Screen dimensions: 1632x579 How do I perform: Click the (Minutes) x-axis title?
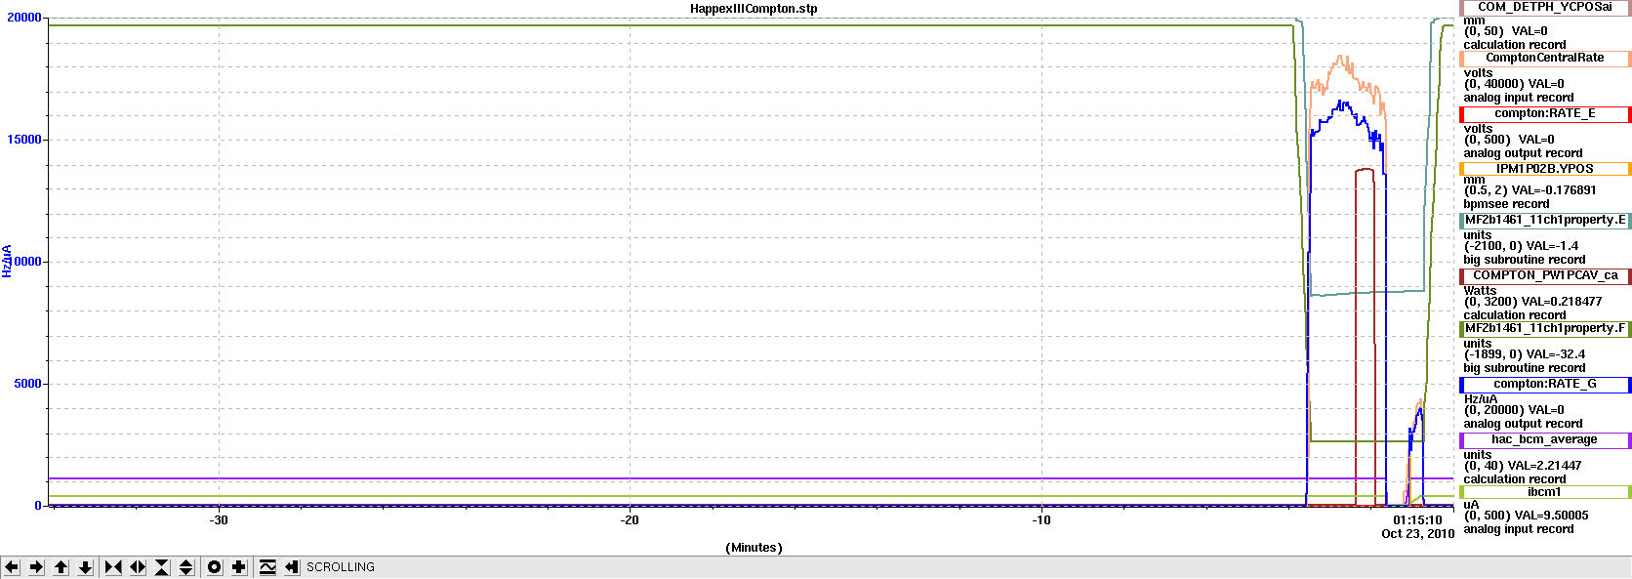(754, 548)
